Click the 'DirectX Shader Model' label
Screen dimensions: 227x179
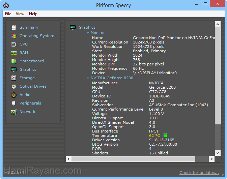113,122
